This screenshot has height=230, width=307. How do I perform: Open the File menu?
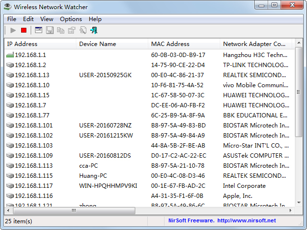pyautogui.click(x=12, y=19)
